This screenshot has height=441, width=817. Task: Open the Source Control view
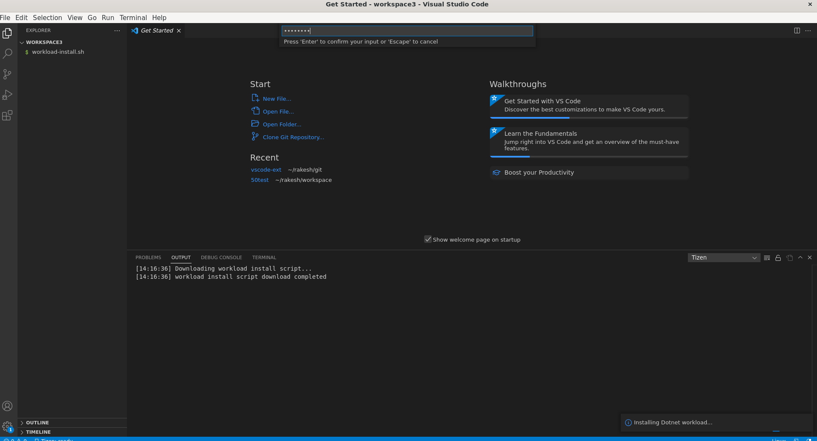point(7,74)
